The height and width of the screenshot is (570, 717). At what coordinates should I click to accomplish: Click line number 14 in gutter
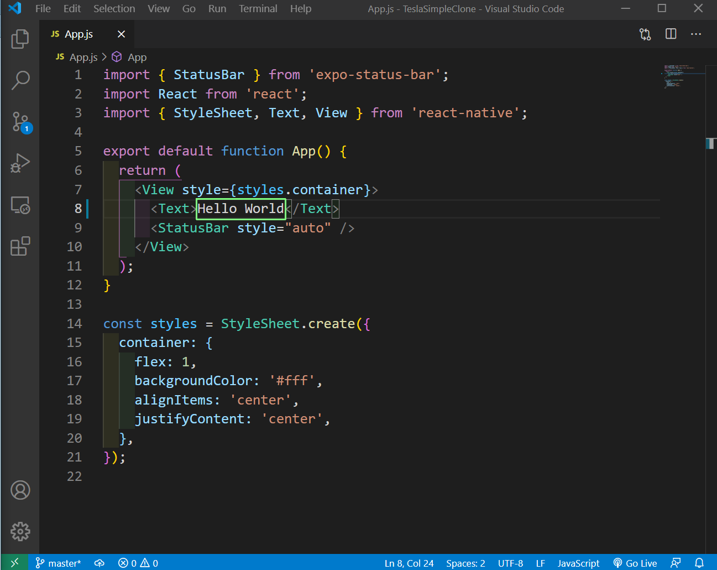coord(75,324)
